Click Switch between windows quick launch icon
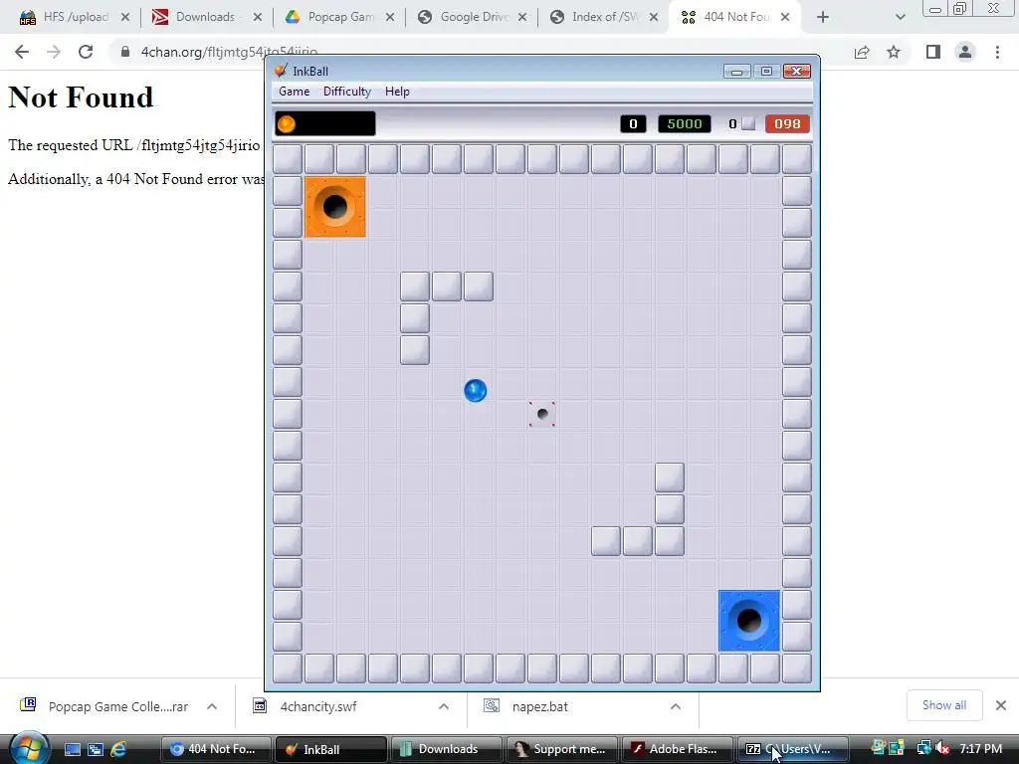Image resolution: width=1019 pixels, height=764 pixels. click(96, 749)
